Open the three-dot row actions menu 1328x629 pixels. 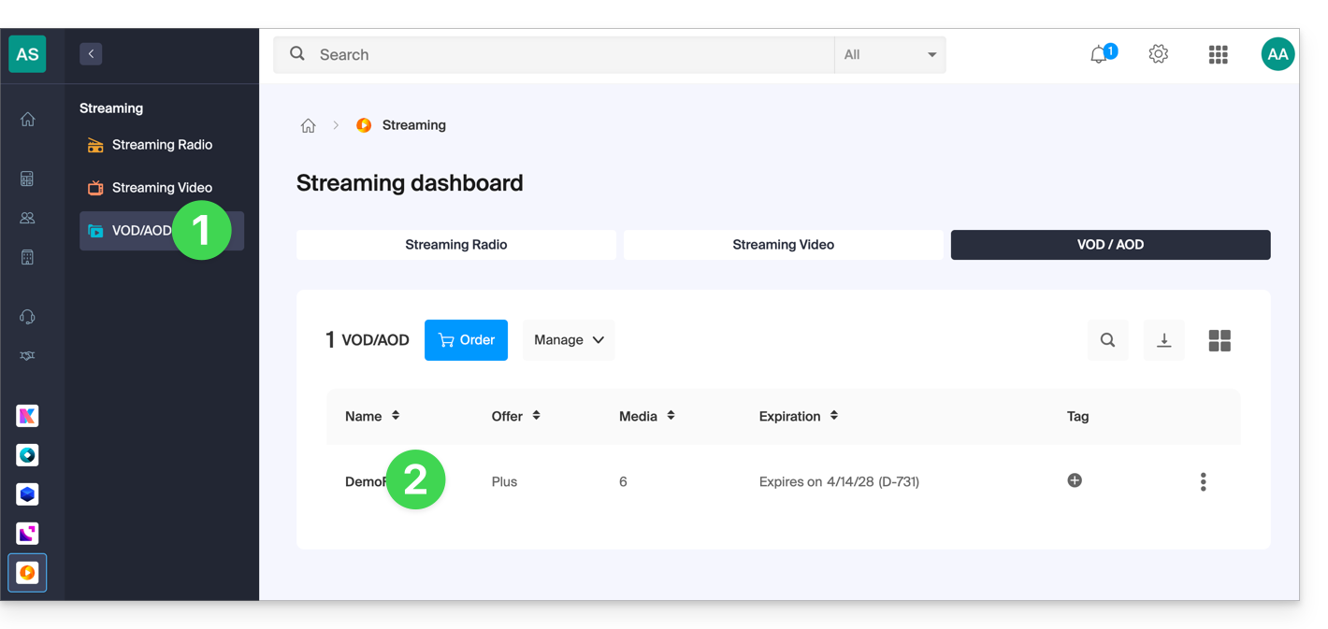point(1203,481)
